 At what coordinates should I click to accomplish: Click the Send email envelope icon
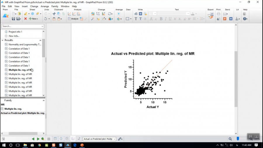coord(225,14)
